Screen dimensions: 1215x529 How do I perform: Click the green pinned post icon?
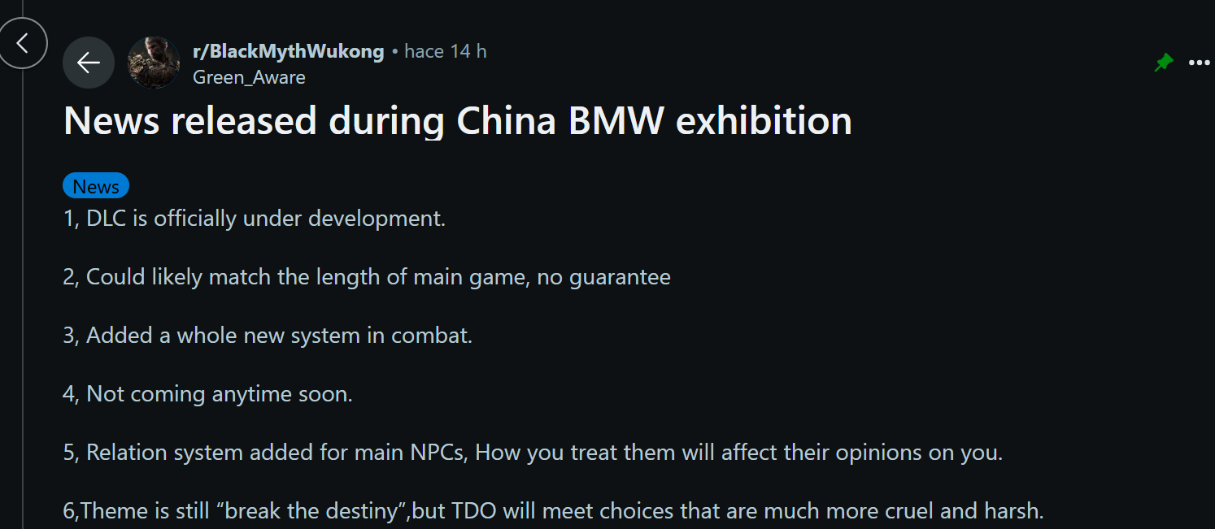(1164, 63)
